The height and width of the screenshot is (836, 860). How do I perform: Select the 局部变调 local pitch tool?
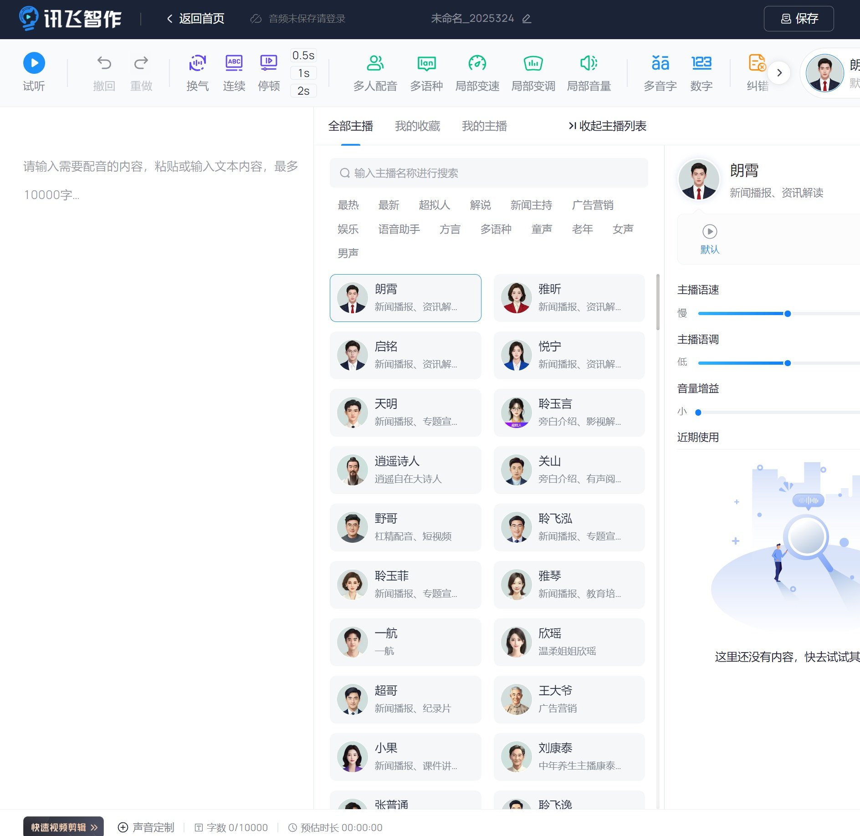pos(533,64)
